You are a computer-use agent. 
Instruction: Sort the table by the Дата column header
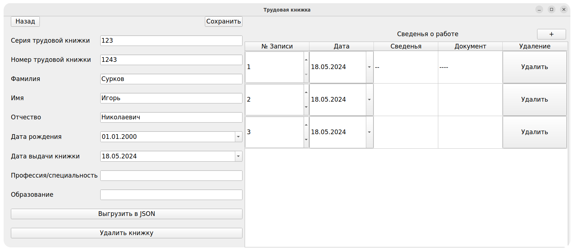(341, 46)
